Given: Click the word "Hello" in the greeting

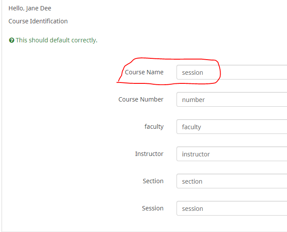Looking at the screenshot, I should (x=16, y=8).
